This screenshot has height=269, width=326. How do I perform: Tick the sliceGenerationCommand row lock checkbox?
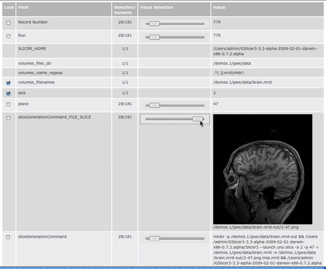coord(8,237)
